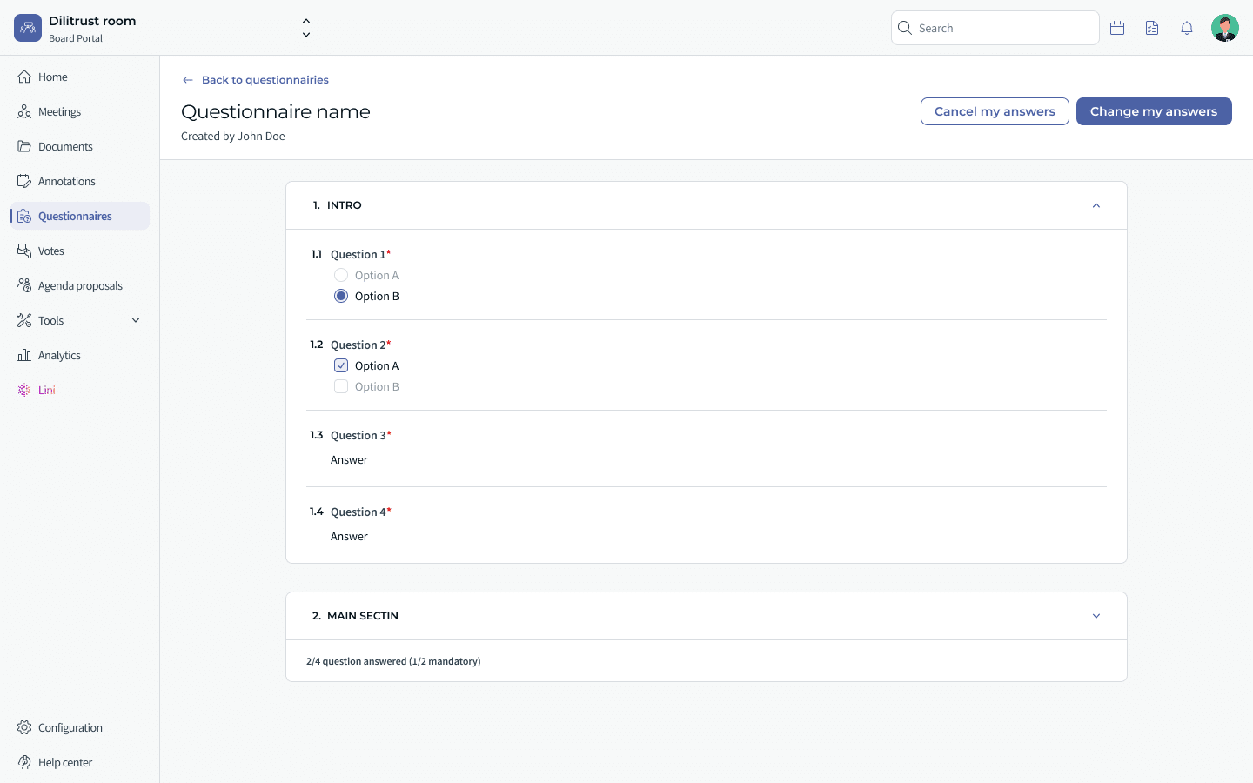Click the Configuration gear icon

(24, 727)
